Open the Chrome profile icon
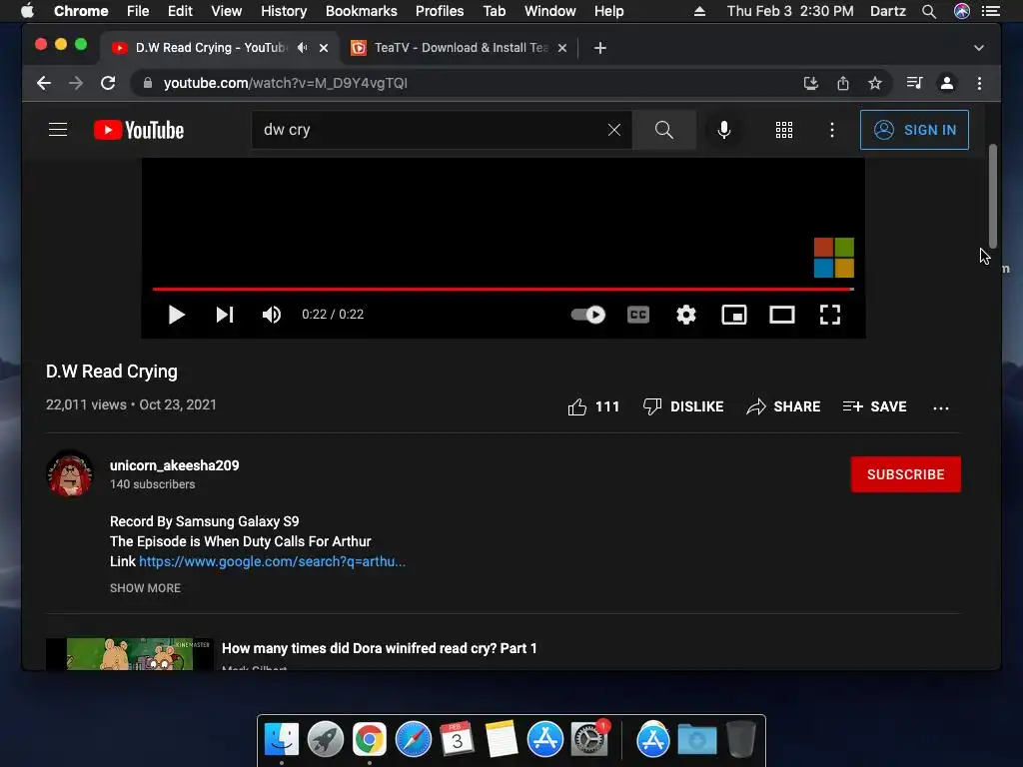The image size is (1023, 767). coord(947,83)
